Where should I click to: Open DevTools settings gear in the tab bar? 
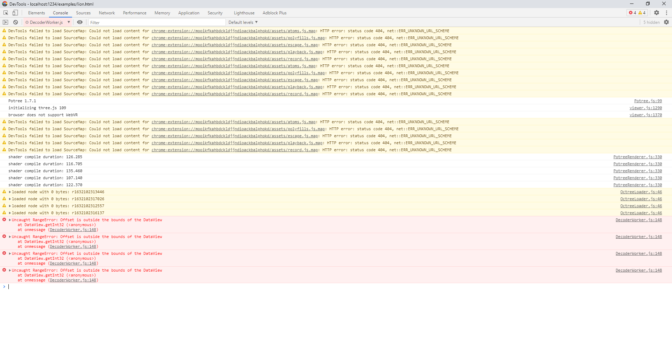point(657,13)
